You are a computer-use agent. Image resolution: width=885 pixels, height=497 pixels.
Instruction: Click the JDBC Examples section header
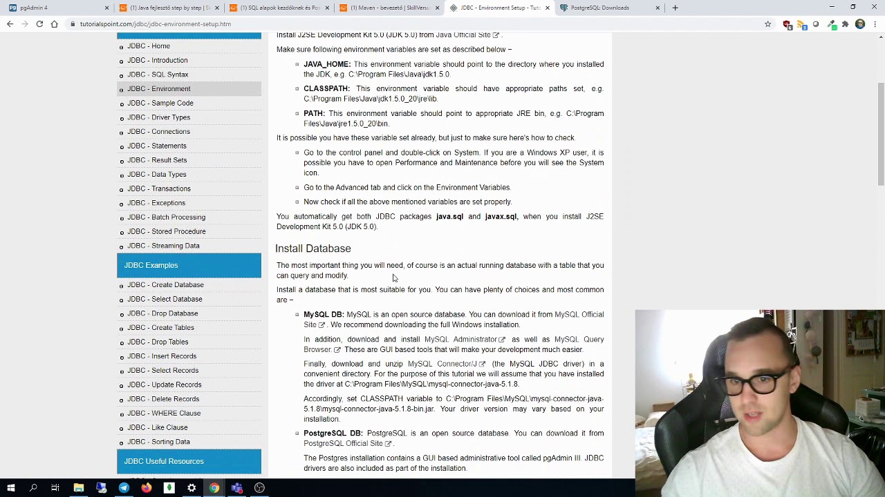[189, 265]
